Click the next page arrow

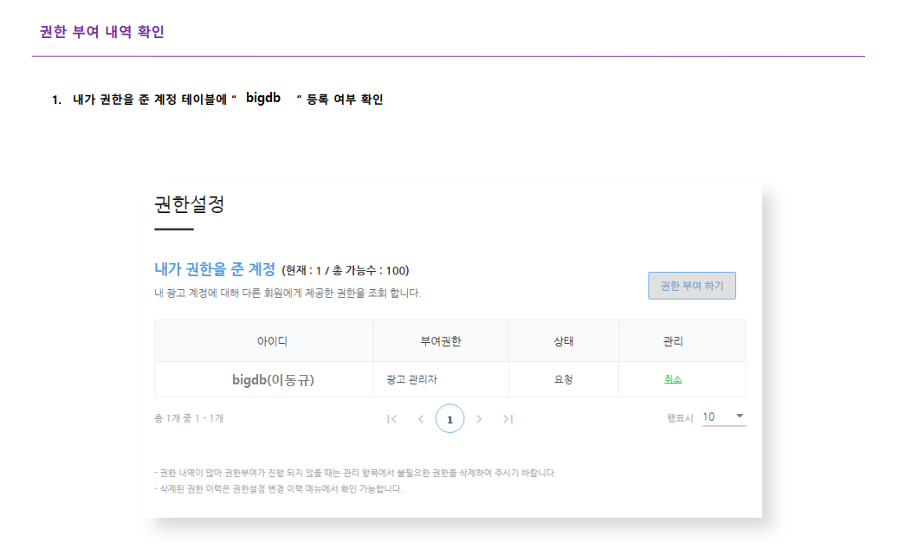[x=479, y=419]
